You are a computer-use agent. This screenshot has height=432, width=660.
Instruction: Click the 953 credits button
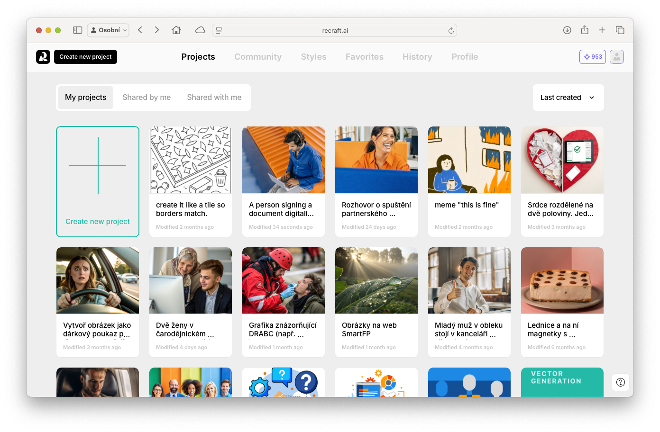pyautogui.click(x=593, y=57)
